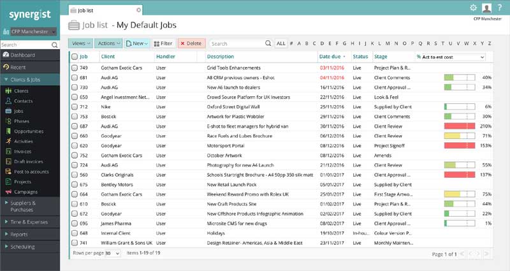Click the job list search field
This screenshot has height=271, width=510.
click(236, 43)
